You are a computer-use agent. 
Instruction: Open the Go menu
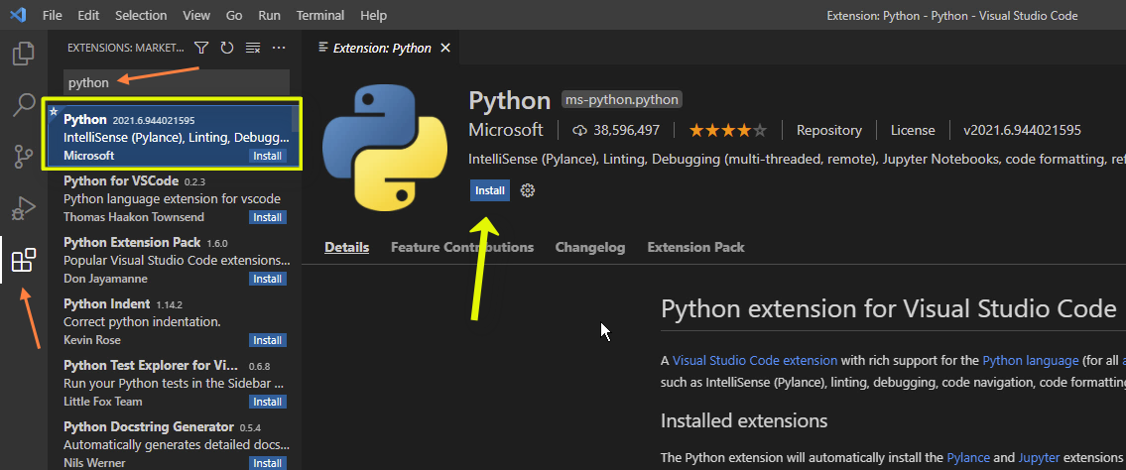click(233, 15)
